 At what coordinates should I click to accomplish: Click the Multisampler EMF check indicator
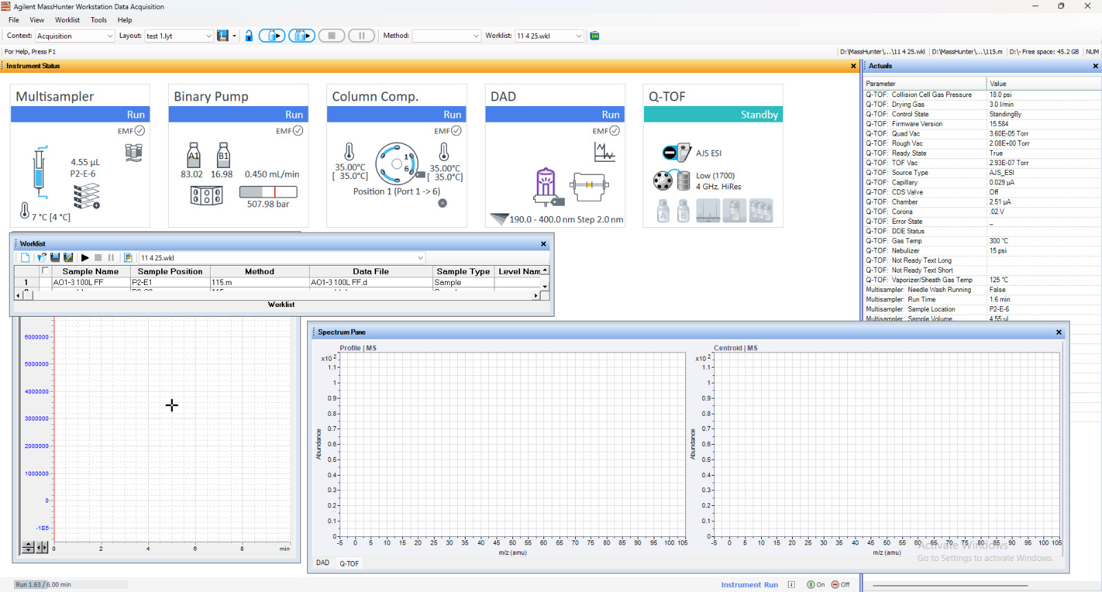click(x=140, y=131)
